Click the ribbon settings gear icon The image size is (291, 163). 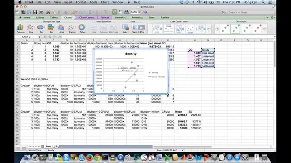click(x=272, y=17)
